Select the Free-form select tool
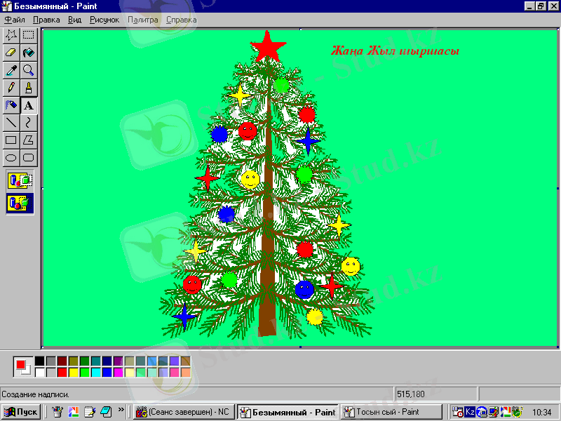 point(11,34)
